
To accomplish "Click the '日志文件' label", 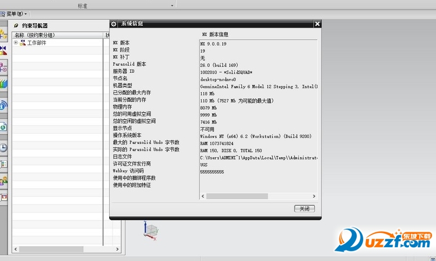I will click(122, 157).
